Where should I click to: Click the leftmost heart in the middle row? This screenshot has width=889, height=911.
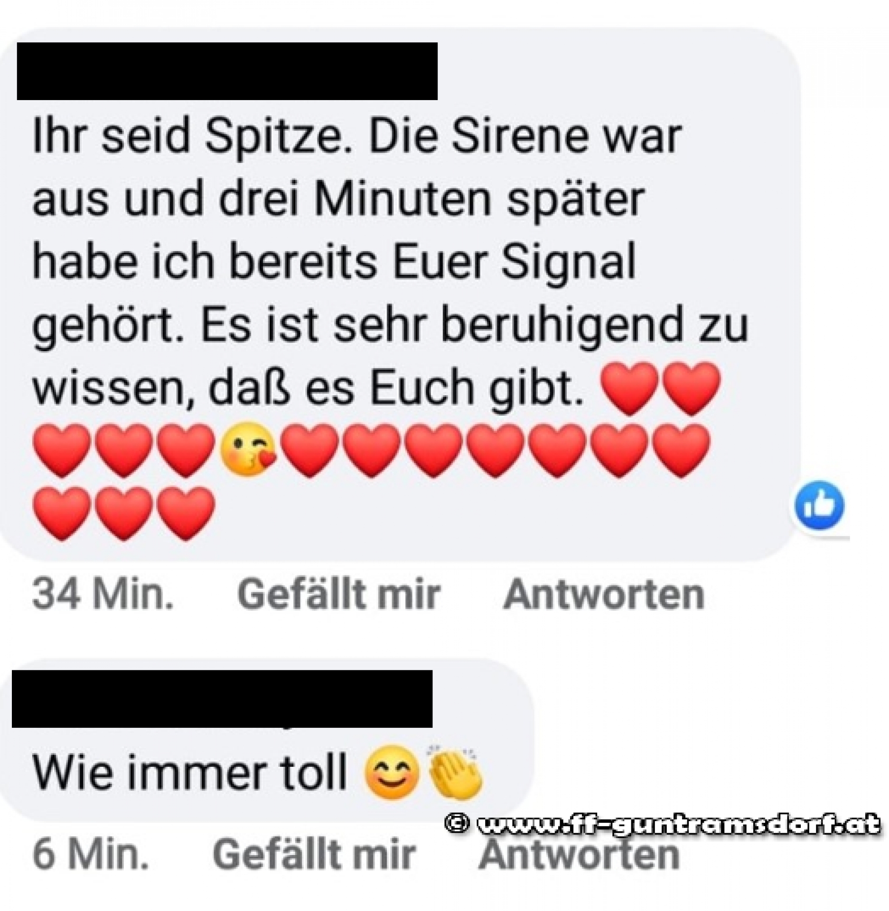(x=62, y=449)
